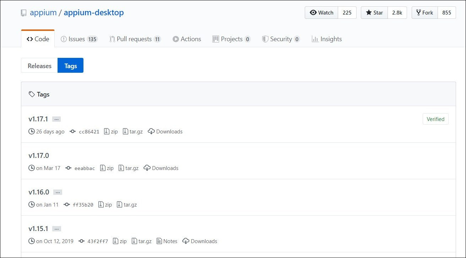466x258 pixels.
Task: Open the Insights tab
Action: [x=327, y=39]
